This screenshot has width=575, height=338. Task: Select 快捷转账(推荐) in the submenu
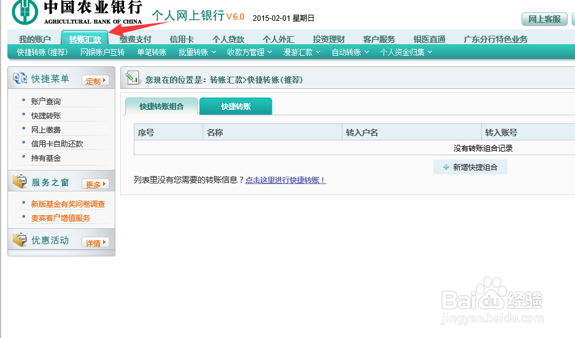click(42, 52)
